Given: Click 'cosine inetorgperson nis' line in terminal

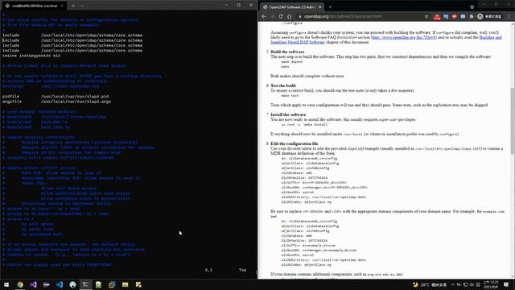Looking at the screenshot, I should (x=31, y=56).
